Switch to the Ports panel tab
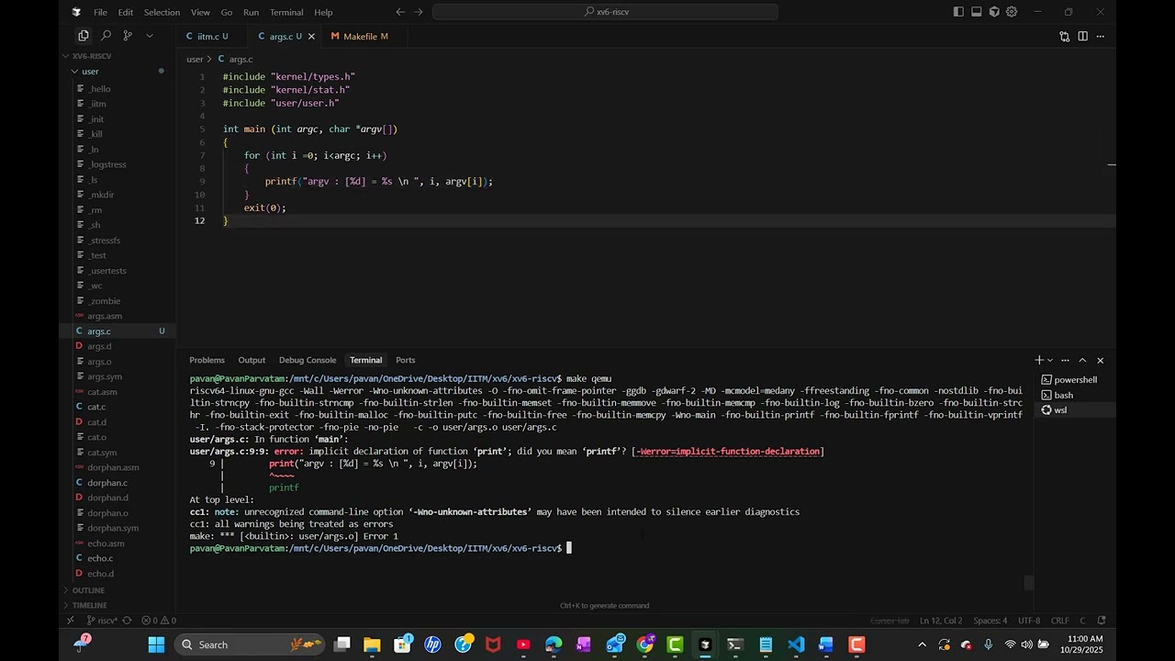This screenshot has height=661, width=1175. (x=406, y=360)
